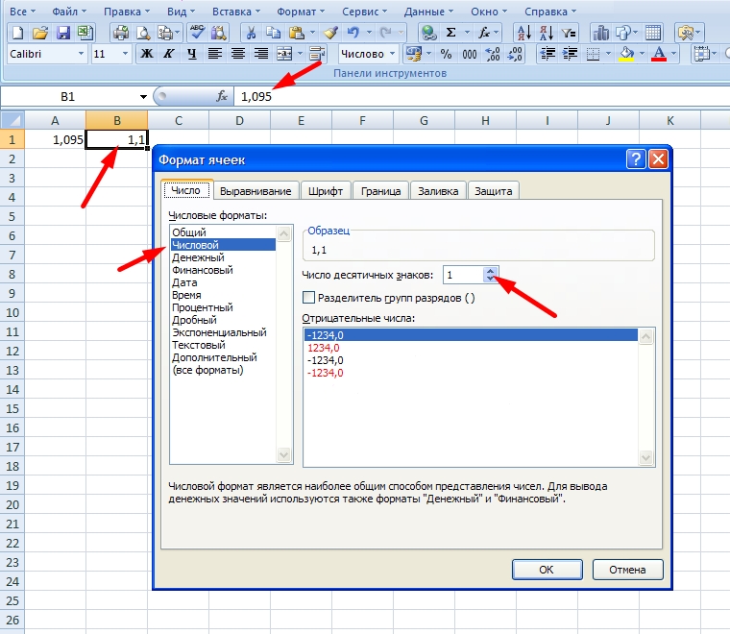The image size is (730, 634).
Task: Create a new blank workbook
Action: pyautogui.click(x=17, y=33)
